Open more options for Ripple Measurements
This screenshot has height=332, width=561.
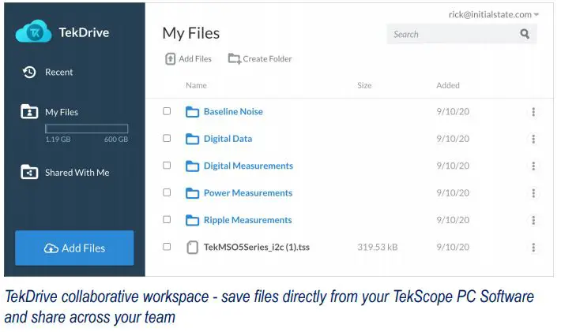533,220
